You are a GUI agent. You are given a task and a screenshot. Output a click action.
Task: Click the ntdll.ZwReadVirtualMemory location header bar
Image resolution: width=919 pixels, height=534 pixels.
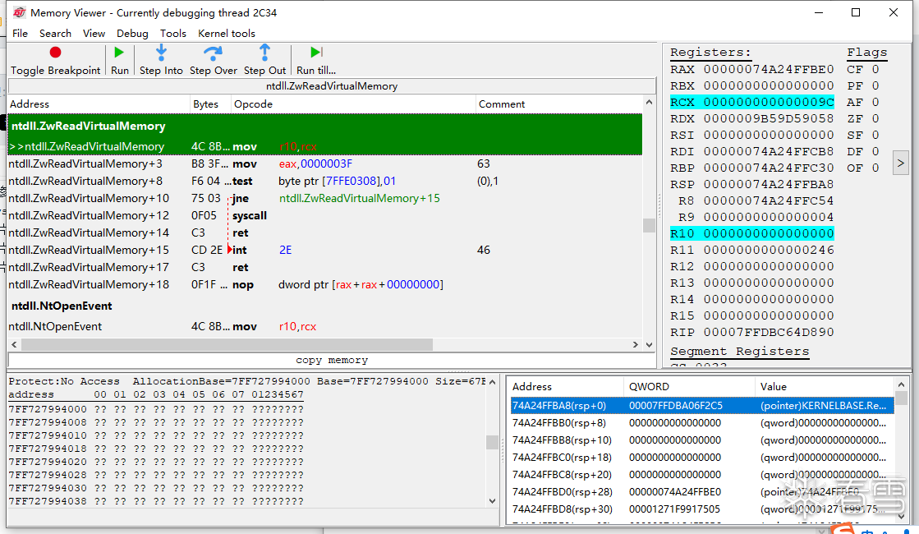[x=332, y=86]
